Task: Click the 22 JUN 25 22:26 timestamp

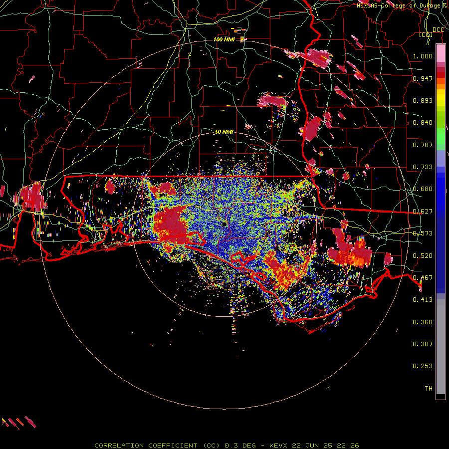Action: tap(325, 446)
